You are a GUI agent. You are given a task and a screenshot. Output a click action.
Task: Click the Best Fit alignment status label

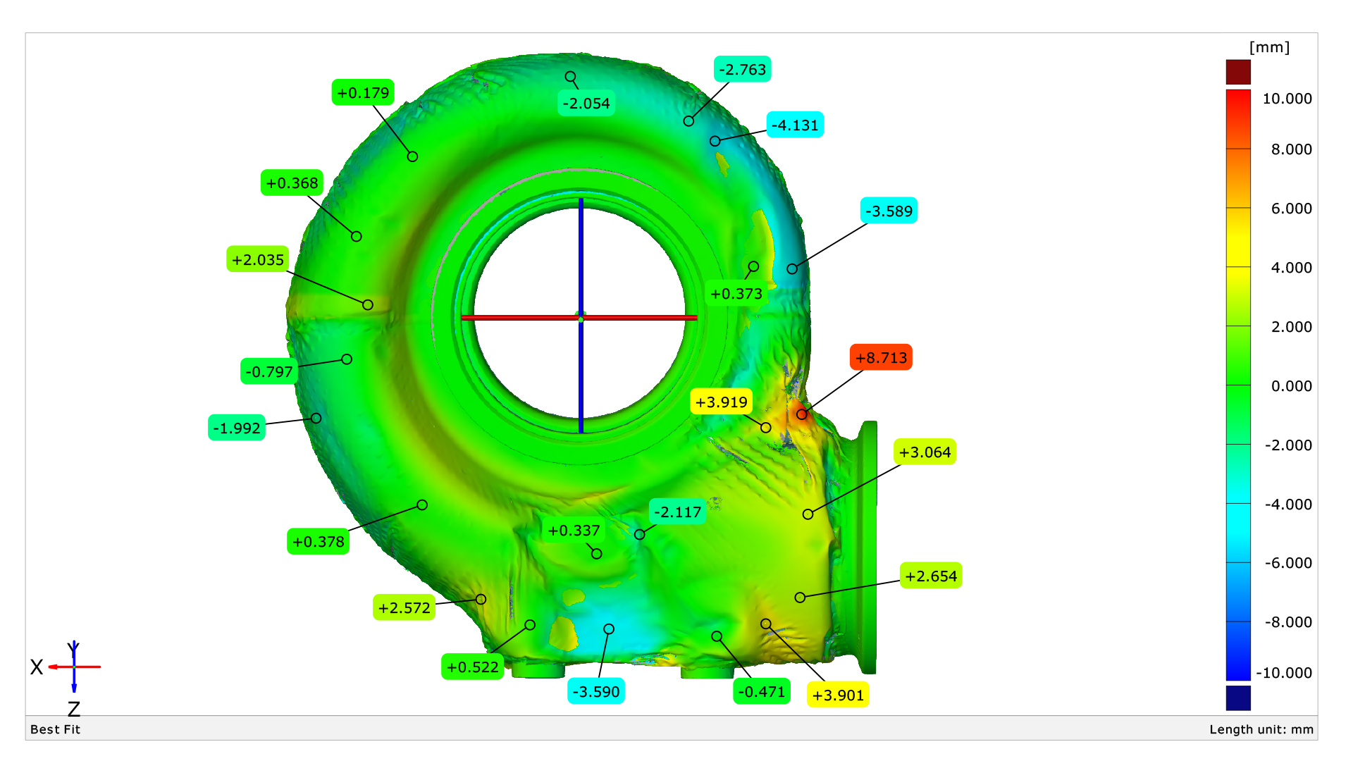tap(54, 729)
